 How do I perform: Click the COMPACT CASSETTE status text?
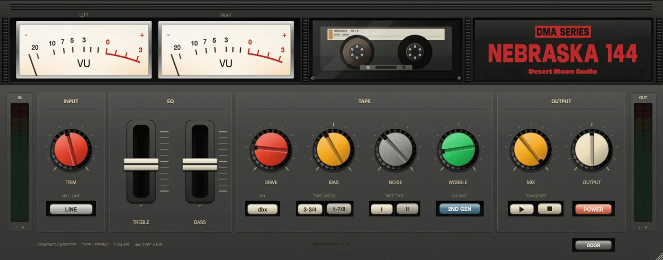click(x=57, y=245)
